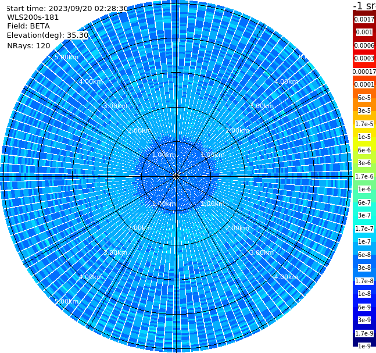Select the WLS200s-181 instrument label
The width and height of the screenshot is (376, 353).
[33, 17]
